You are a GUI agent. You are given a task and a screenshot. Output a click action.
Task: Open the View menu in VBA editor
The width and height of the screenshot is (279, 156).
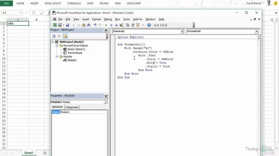point(76,19)
